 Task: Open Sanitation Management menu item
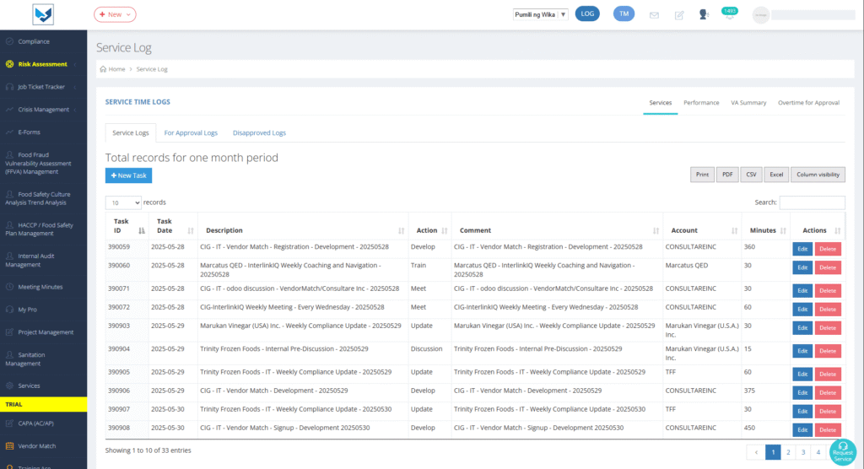pos(44,359)
